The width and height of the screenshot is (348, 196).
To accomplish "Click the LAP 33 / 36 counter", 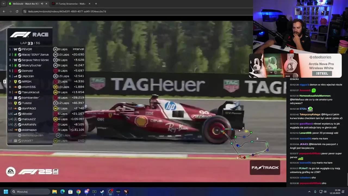I will coord(30,43).
